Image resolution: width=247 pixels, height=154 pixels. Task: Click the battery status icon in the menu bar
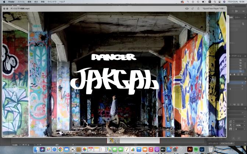click(204, 2)
